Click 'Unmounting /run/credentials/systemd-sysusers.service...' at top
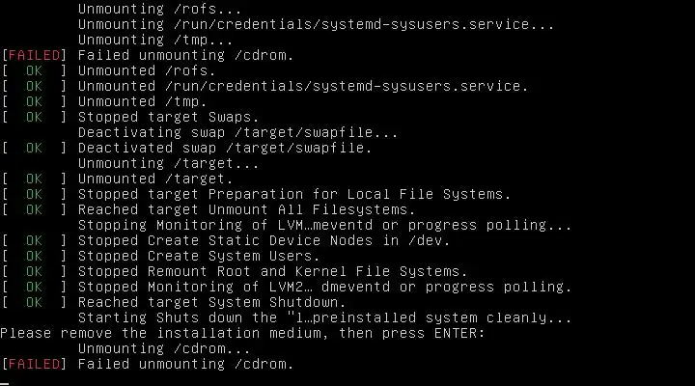 click(316, 24)
